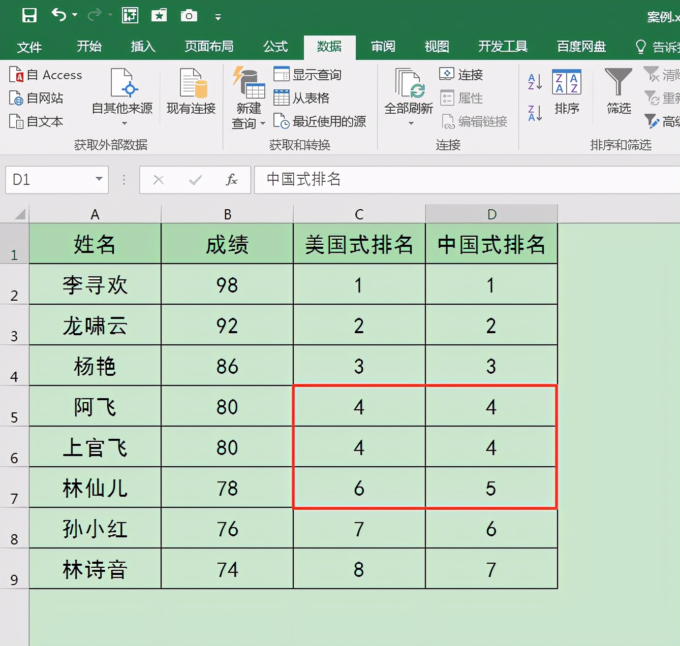The image size is (680, 646).
Task: Click the cell containing 龙啸云
Action: (95, 325)
